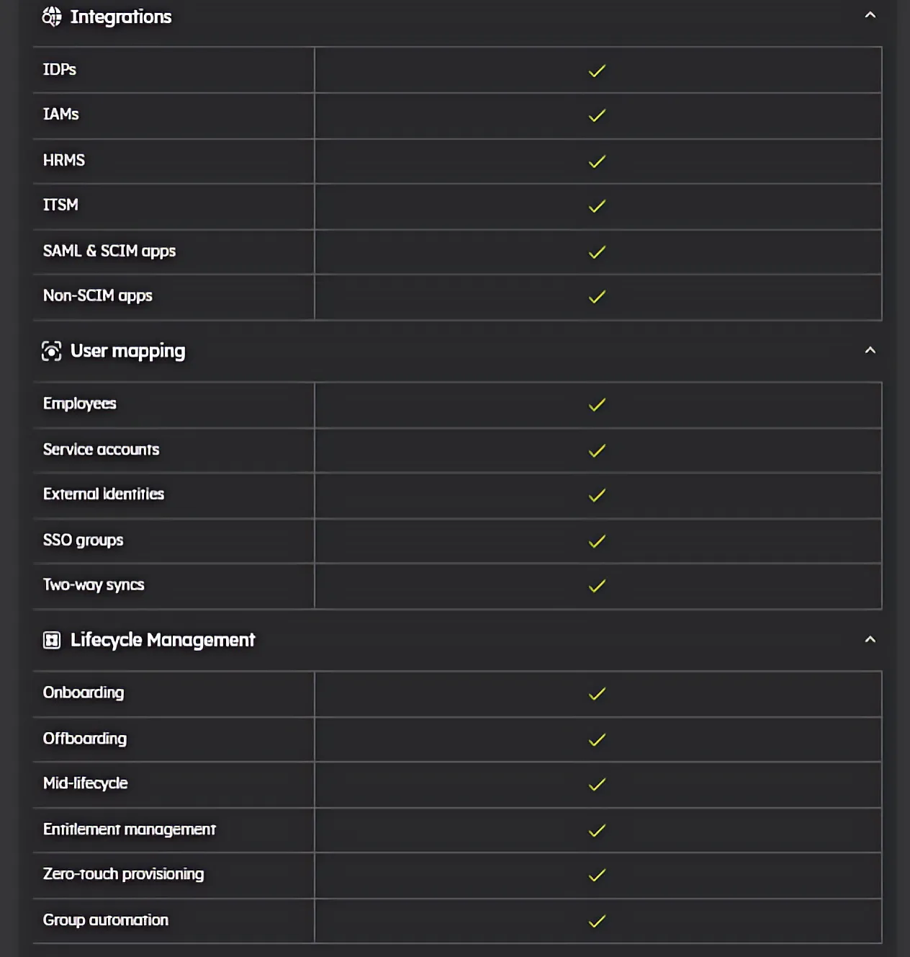This screenshot has width=910, height=957.
Task: Click the checkmark for Group automation
Action: (597, 920)
